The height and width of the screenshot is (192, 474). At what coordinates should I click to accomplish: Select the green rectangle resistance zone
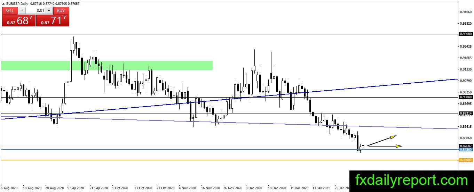[x=106, y=65]
